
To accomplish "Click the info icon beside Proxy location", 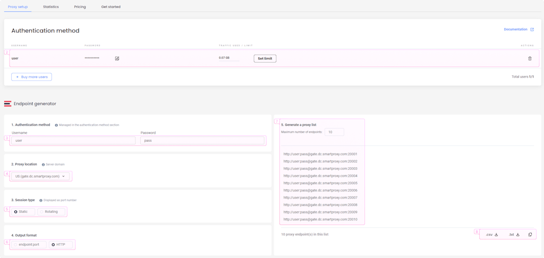I will click(x=43, y=165).
